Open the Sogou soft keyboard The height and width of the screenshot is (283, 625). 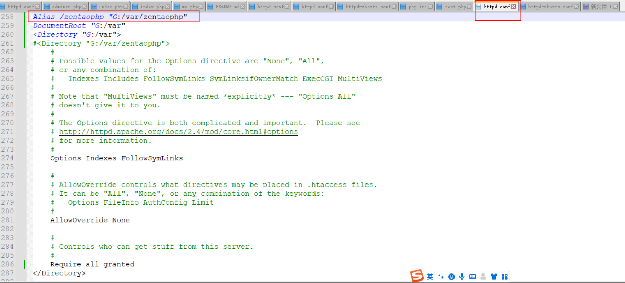[473, 277]
